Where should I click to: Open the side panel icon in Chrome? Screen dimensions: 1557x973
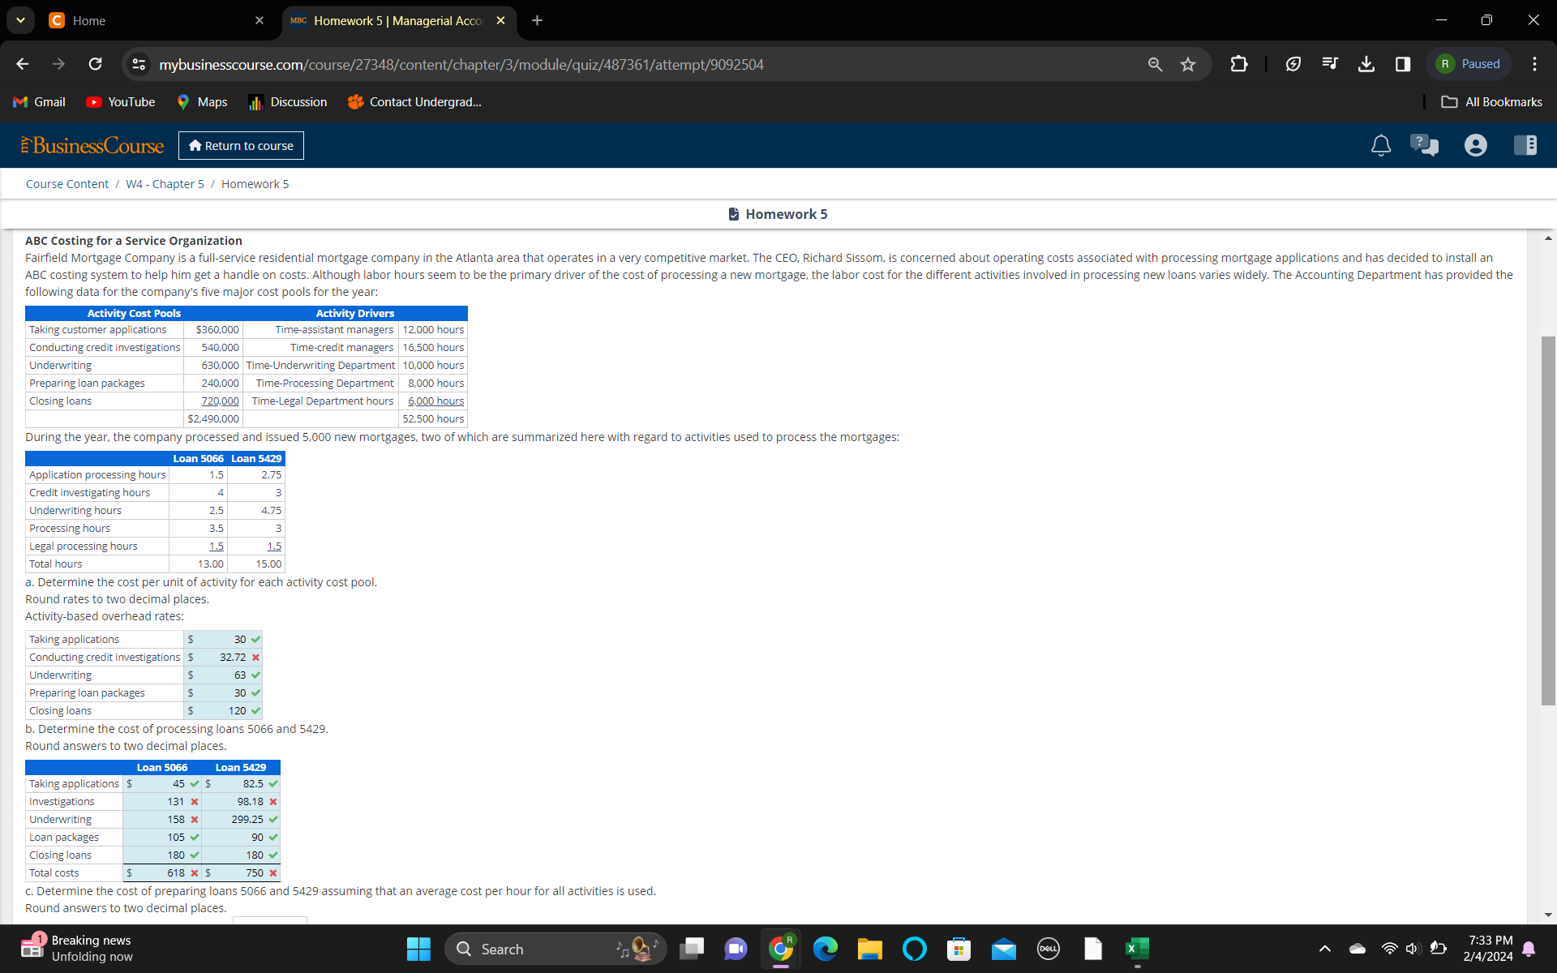point(1403,64)
